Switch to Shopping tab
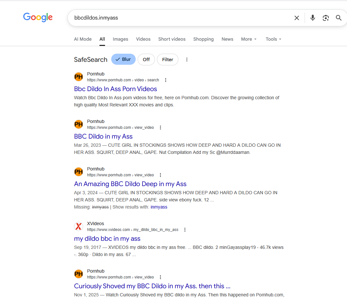347x298 pixels. click(204, 39)
